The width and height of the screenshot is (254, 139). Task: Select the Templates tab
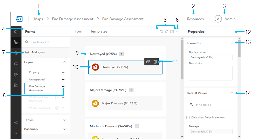(99, 32)
